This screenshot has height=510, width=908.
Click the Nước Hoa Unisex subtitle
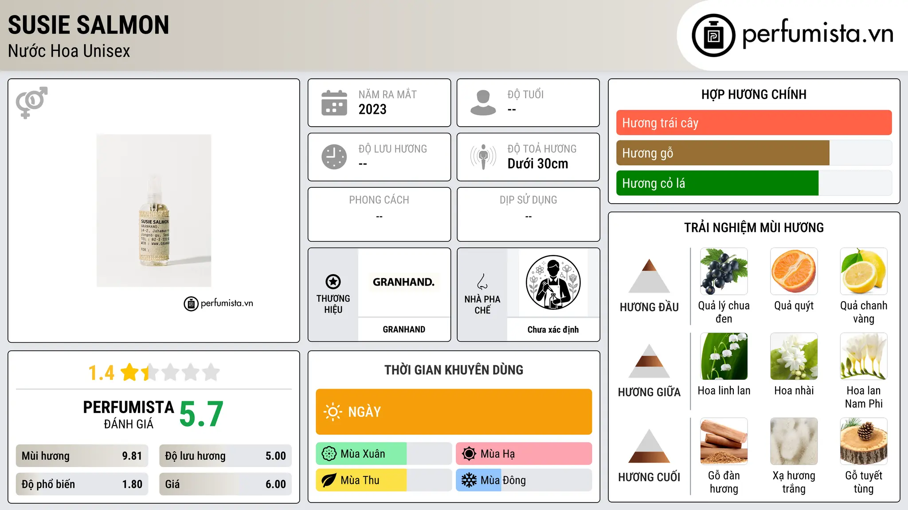69,51
